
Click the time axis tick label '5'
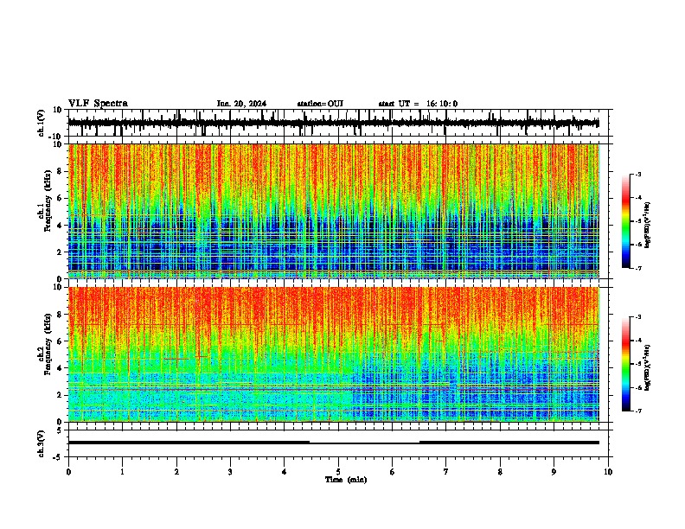(x=338, y=472)
